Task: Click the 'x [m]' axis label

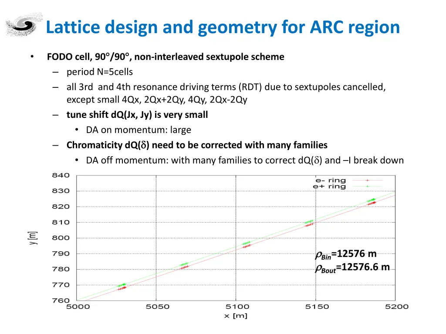Action: tap(236, 316)
